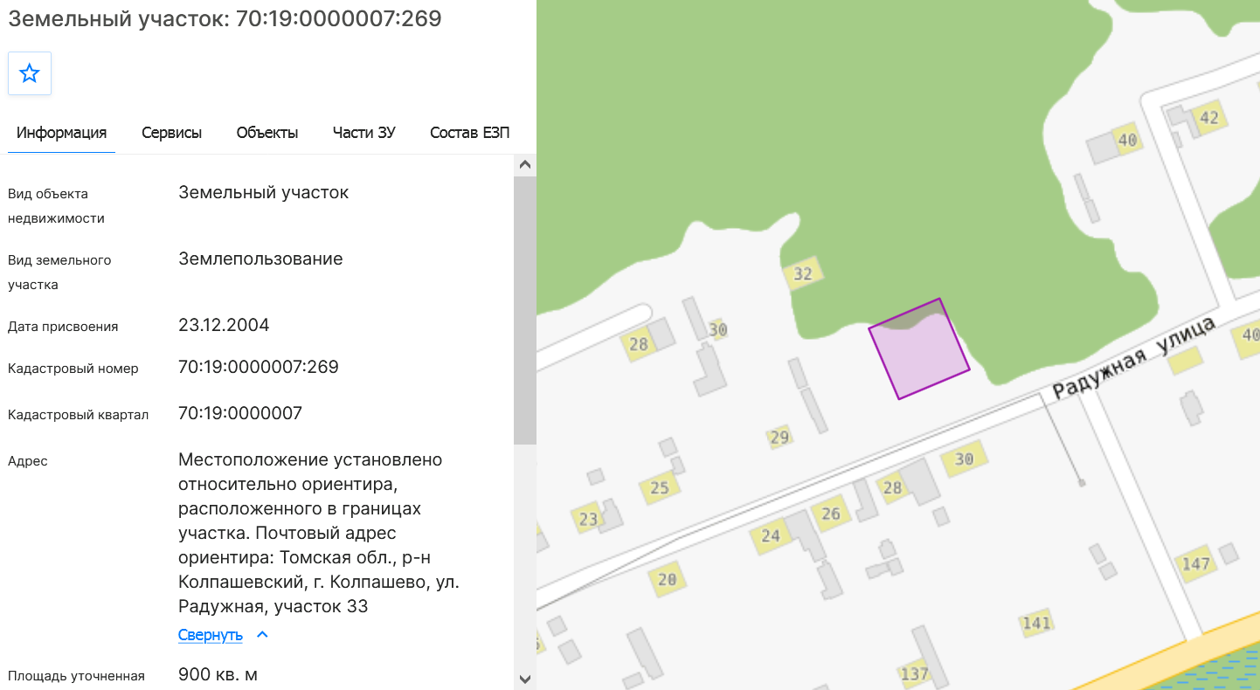Collapse address with the Свернуть link
This screenshot has height=690, width=1260.
click(x=210, y=635)
